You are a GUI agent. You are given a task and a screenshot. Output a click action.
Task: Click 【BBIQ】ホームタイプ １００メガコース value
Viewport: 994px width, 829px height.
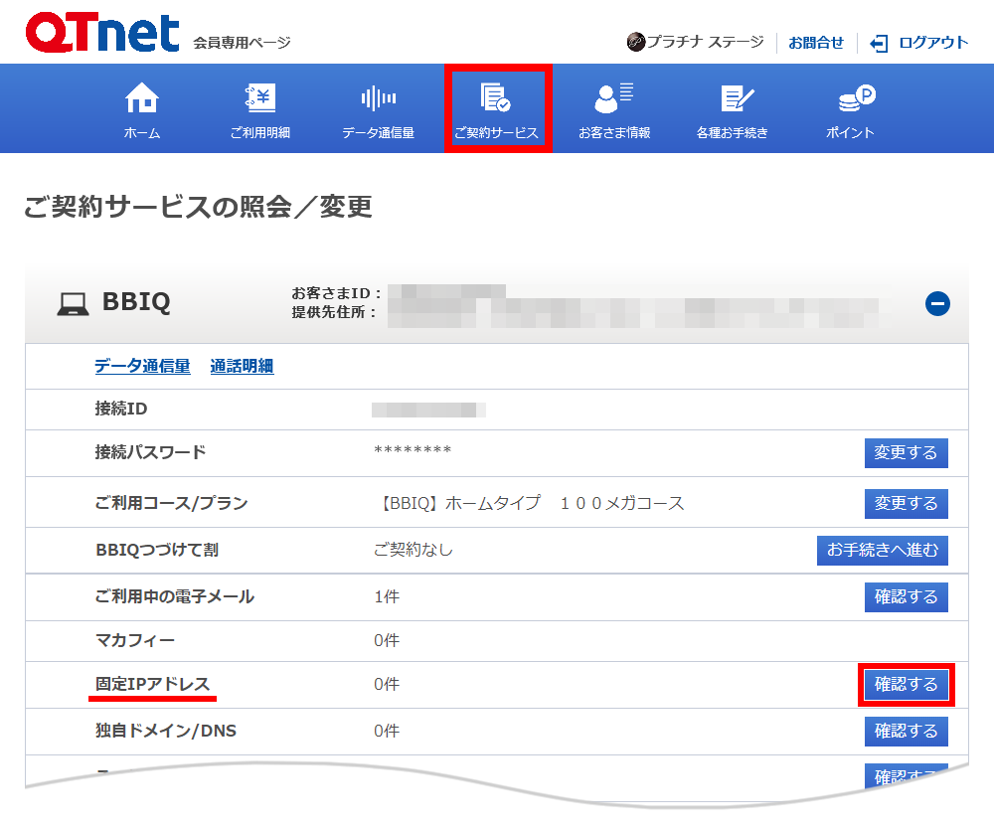(x=530, y=503)
